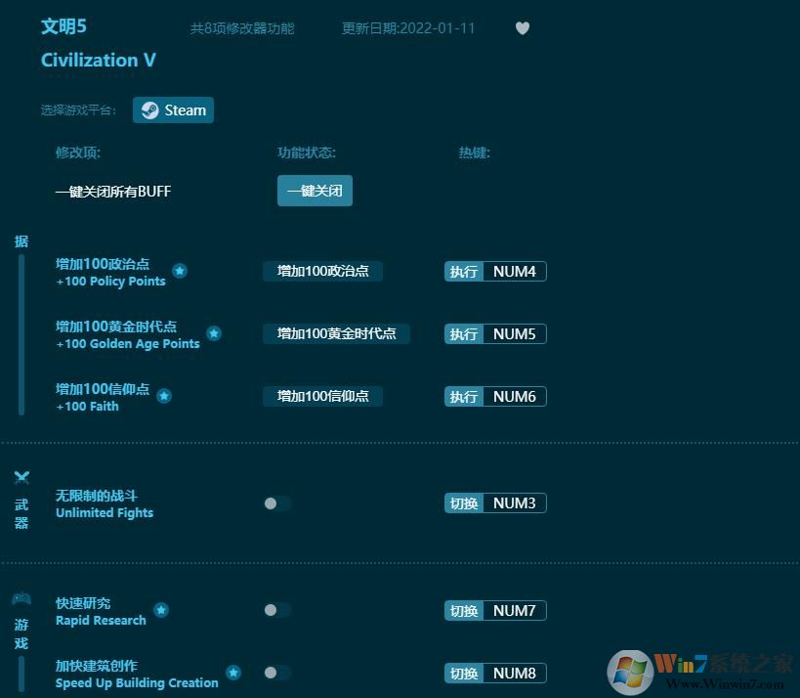Click 执行 button for NUM5 hotkey

pyautogui.click(x=464, y=334)
